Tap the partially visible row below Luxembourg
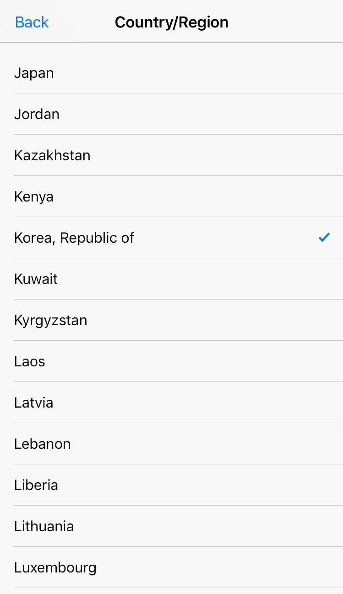This screenshot has width=343, height=594. (x=171, y=591)
